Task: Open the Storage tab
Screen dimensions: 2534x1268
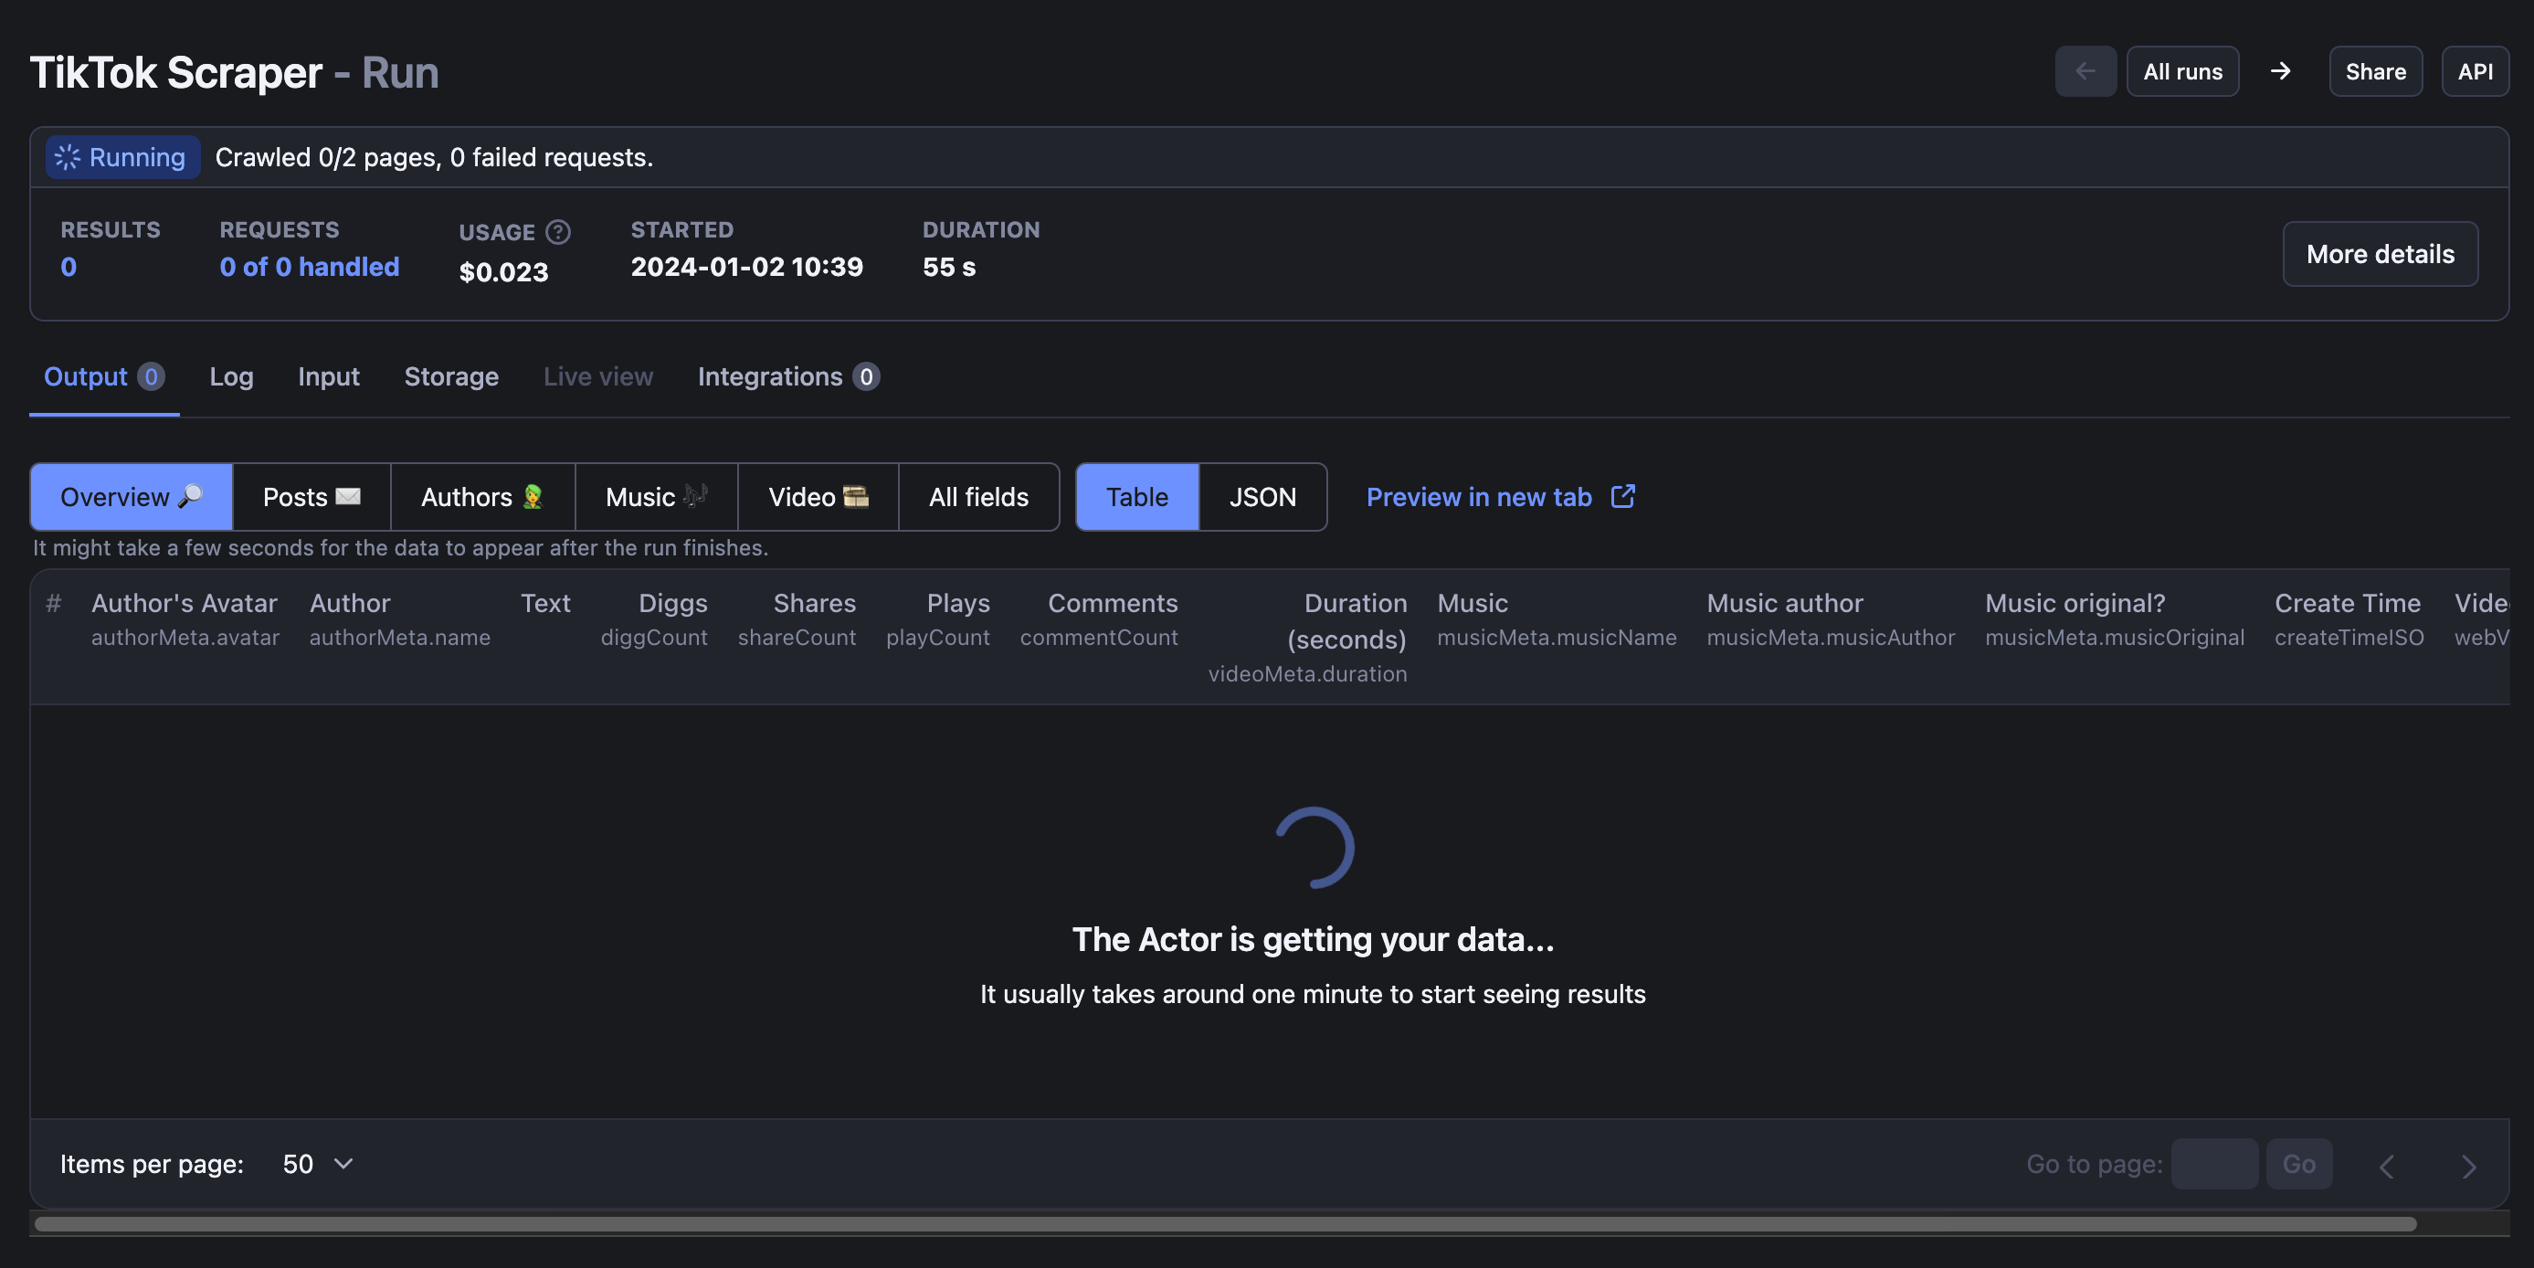Action: click(x=450, y=376)
